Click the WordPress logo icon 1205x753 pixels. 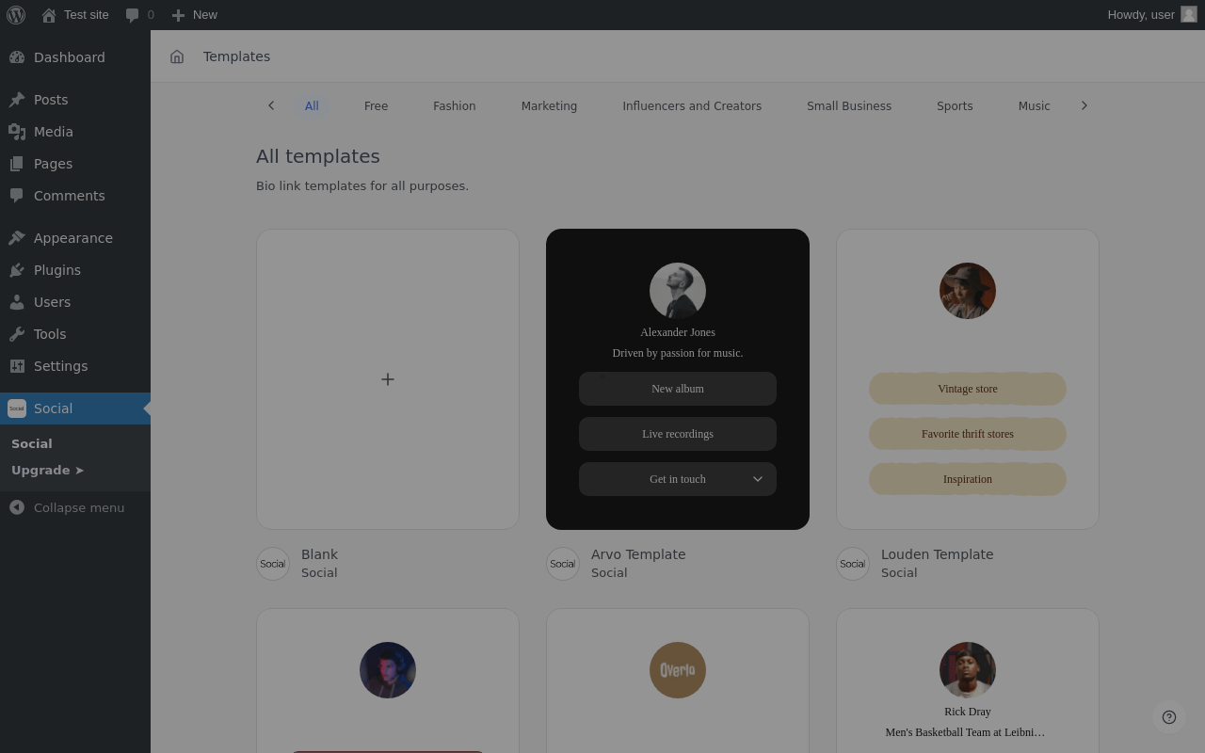tap(16, 15)
